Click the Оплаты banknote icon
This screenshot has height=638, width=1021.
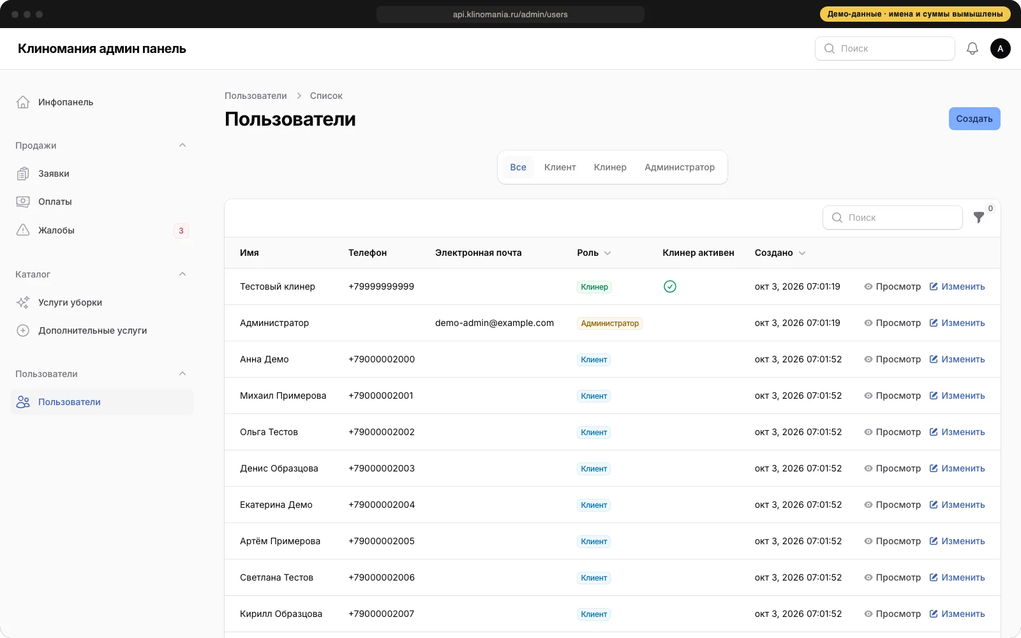pos(23,202)
